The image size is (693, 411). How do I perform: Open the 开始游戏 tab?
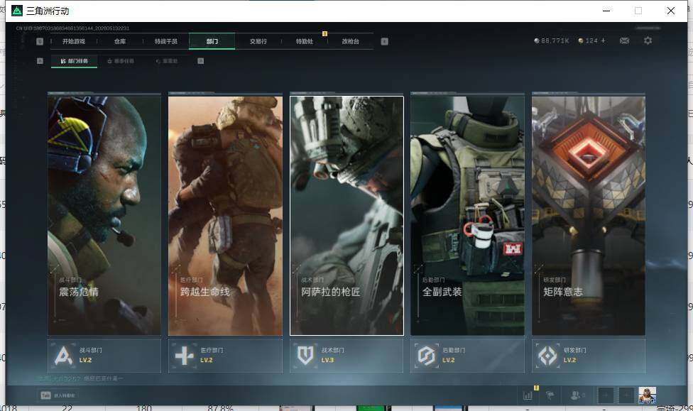click(x=73, y=41)
